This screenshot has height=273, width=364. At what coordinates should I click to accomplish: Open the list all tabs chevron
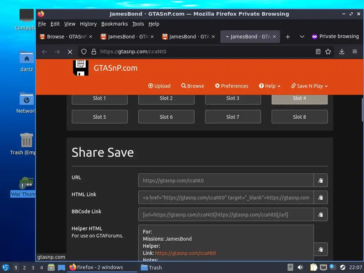(x=302, y=37)
